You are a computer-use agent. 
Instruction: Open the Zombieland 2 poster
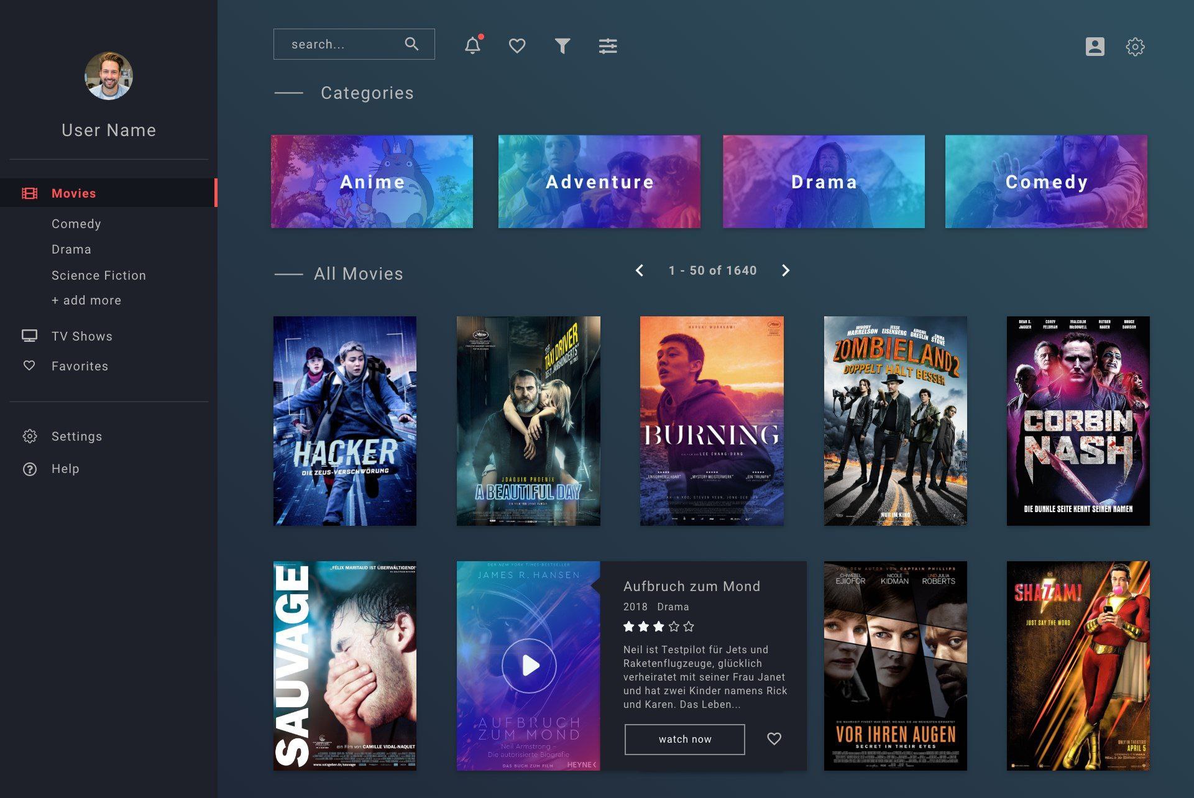pyautogui.click(x=895, y=421)
